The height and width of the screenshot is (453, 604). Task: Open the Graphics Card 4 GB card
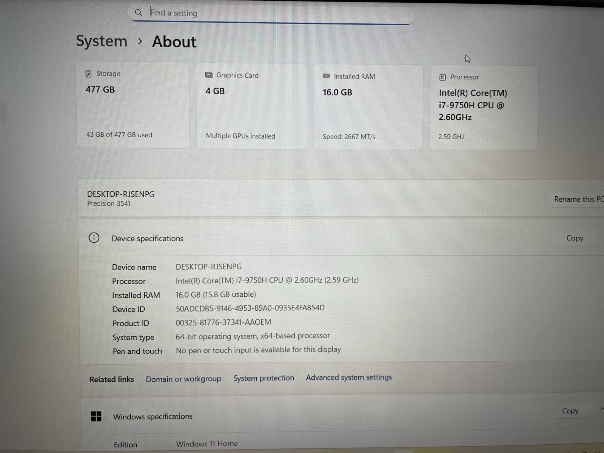[x=251, y=106]
